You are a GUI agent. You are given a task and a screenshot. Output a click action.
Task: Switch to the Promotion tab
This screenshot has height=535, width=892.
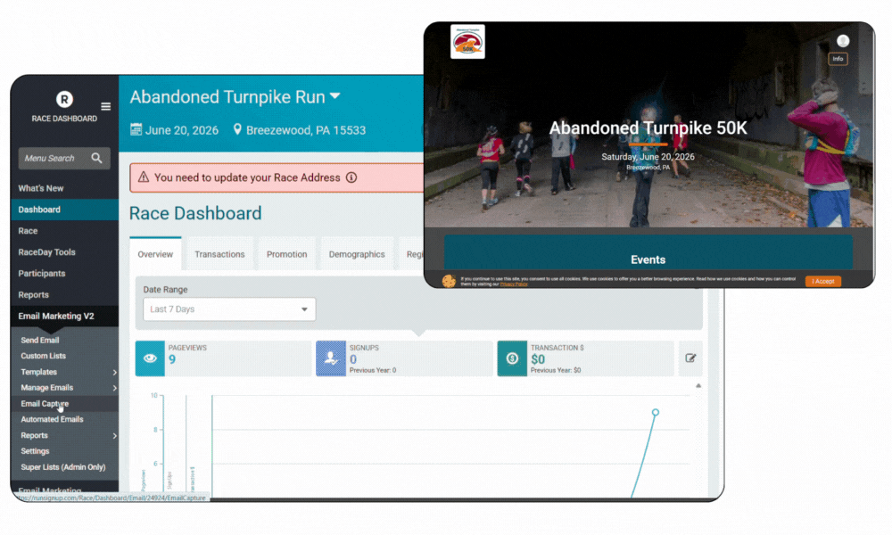[x=286, y=254]
